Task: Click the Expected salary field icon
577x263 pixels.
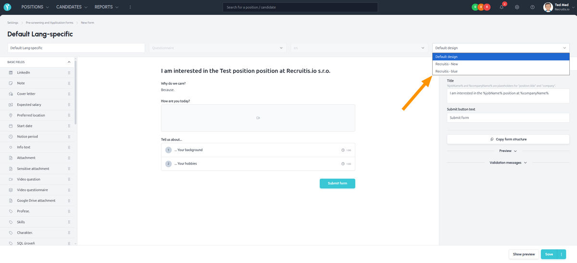Action: (x=11, y=104)
